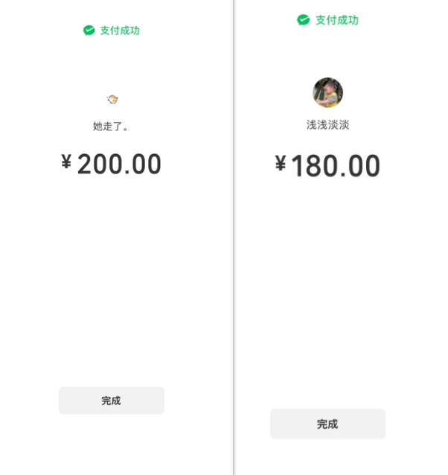448x475 pixels.
Task: Click the WeChat Pay checkmark icon above ¥180.00
Action: coord(303,20)
